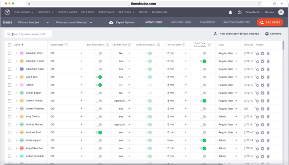The width and height of the screenshot is (289, 165).
Task: Open the Download link in the navigation
Action: click(159, 12)
